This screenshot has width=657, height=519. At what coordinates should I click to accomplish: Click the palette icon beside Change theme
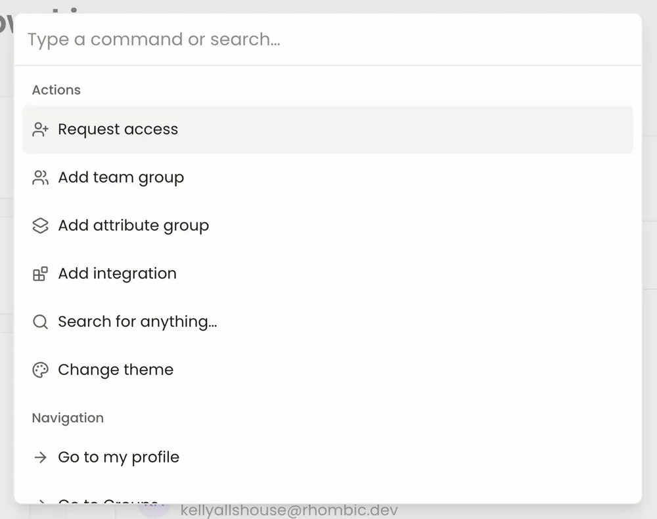coord(41,370)
